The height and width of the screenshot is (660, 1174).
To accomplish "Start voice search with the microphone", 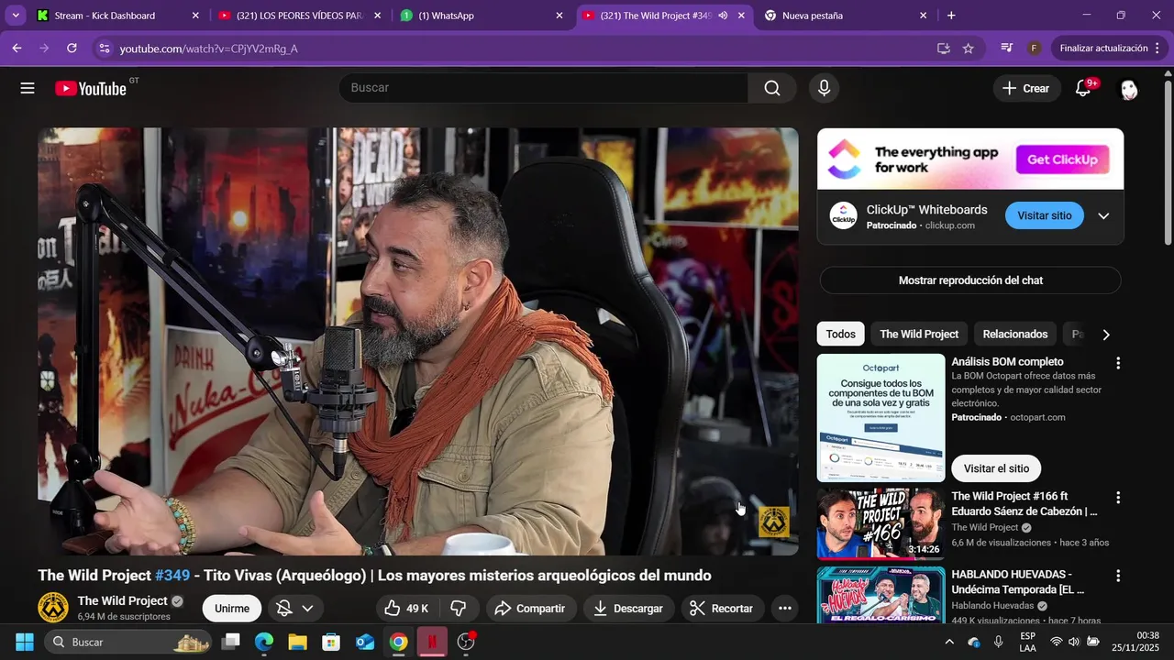I will click(x=824, y=88).
